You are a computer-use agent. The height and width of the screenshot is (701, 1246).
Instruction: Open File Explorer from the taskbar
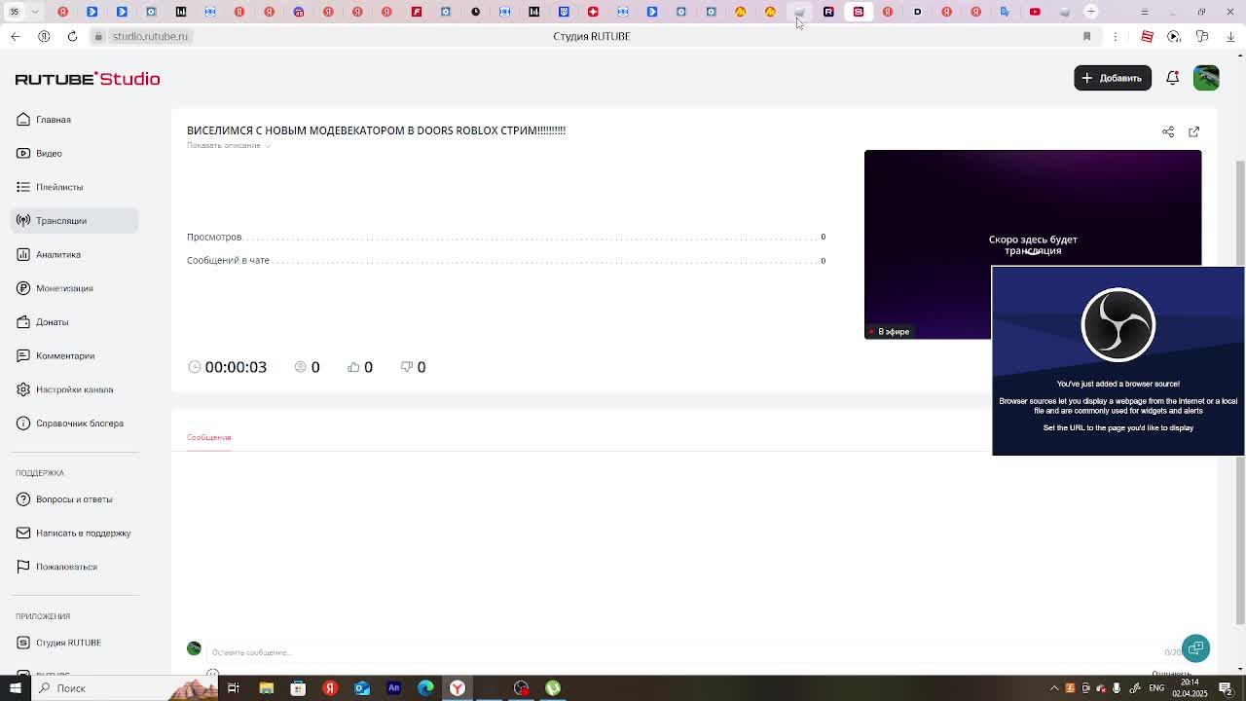click(266, 688)
